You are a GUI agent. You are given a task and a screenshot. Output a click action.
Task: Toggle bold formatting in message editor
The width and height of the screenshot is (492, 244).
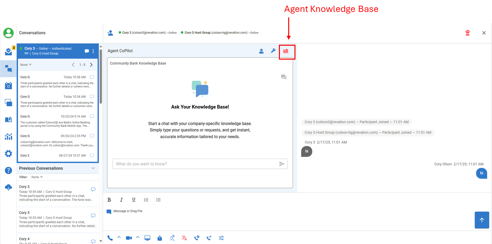(x=109, y=200)
